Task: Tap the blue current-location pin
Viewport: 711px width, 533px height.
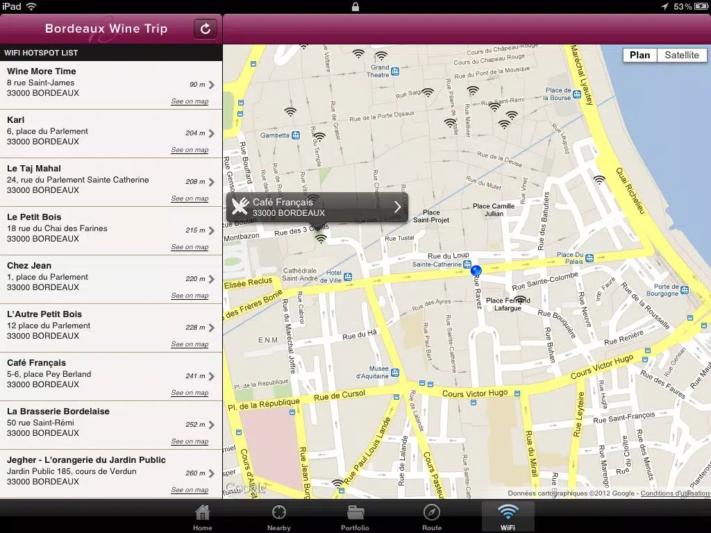Action: [x=476, y=271]
